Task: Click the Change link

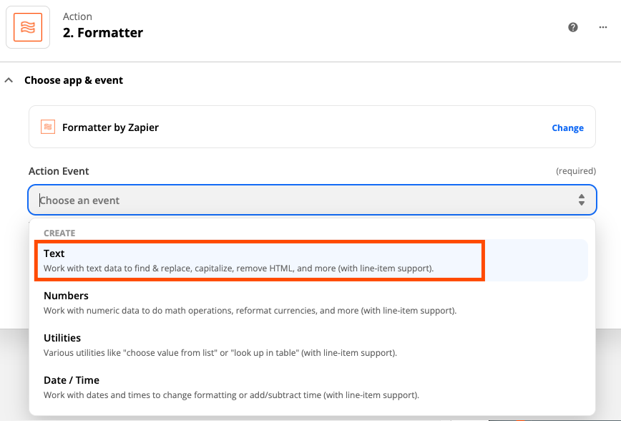Action: click(x=567, y=127)
